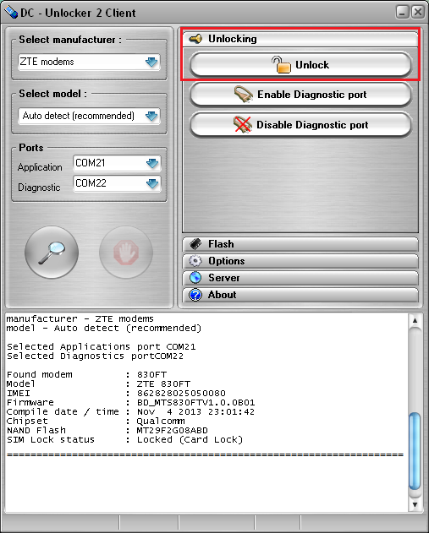Click the magnifying glass detect modem button
Image resolution: width=429 pixels, height=533 pixels.
[52, 253]
